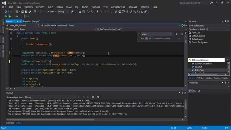Switch to the Team... panel tab
This screenshot has width=231, height=130.
tap(217, 78)
